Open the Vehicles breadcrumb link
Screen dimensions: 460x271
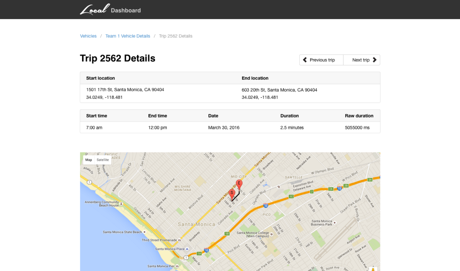(88, 36)
